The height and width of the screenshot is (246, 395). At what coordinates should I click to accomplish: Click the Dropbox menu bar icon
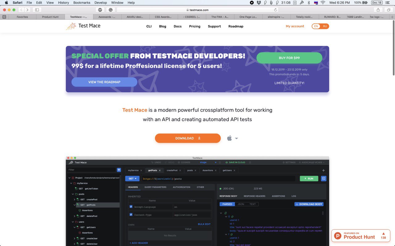pyautogui.click(x=259, y=2)
